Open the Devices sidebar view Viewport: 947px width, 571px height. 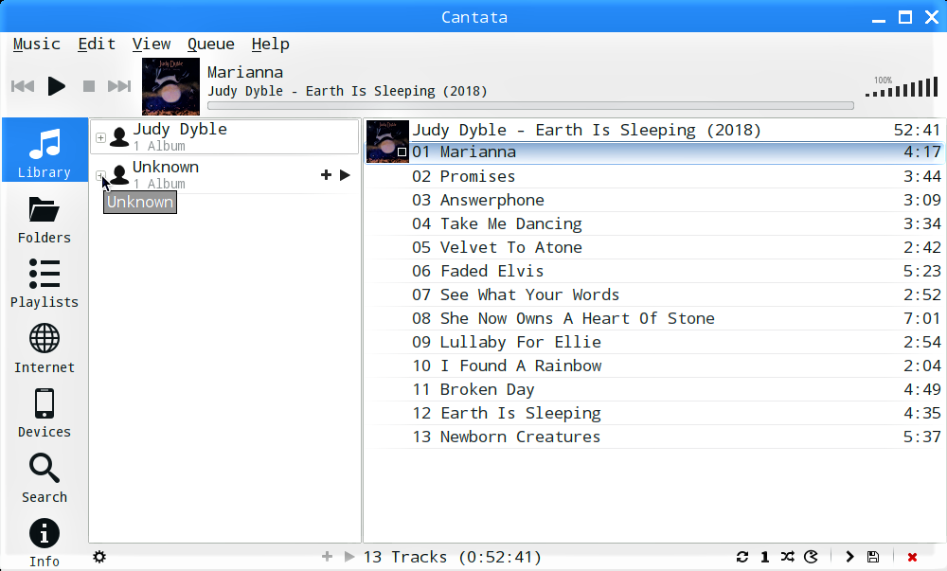pyautogui.click(x=45, y=414)
